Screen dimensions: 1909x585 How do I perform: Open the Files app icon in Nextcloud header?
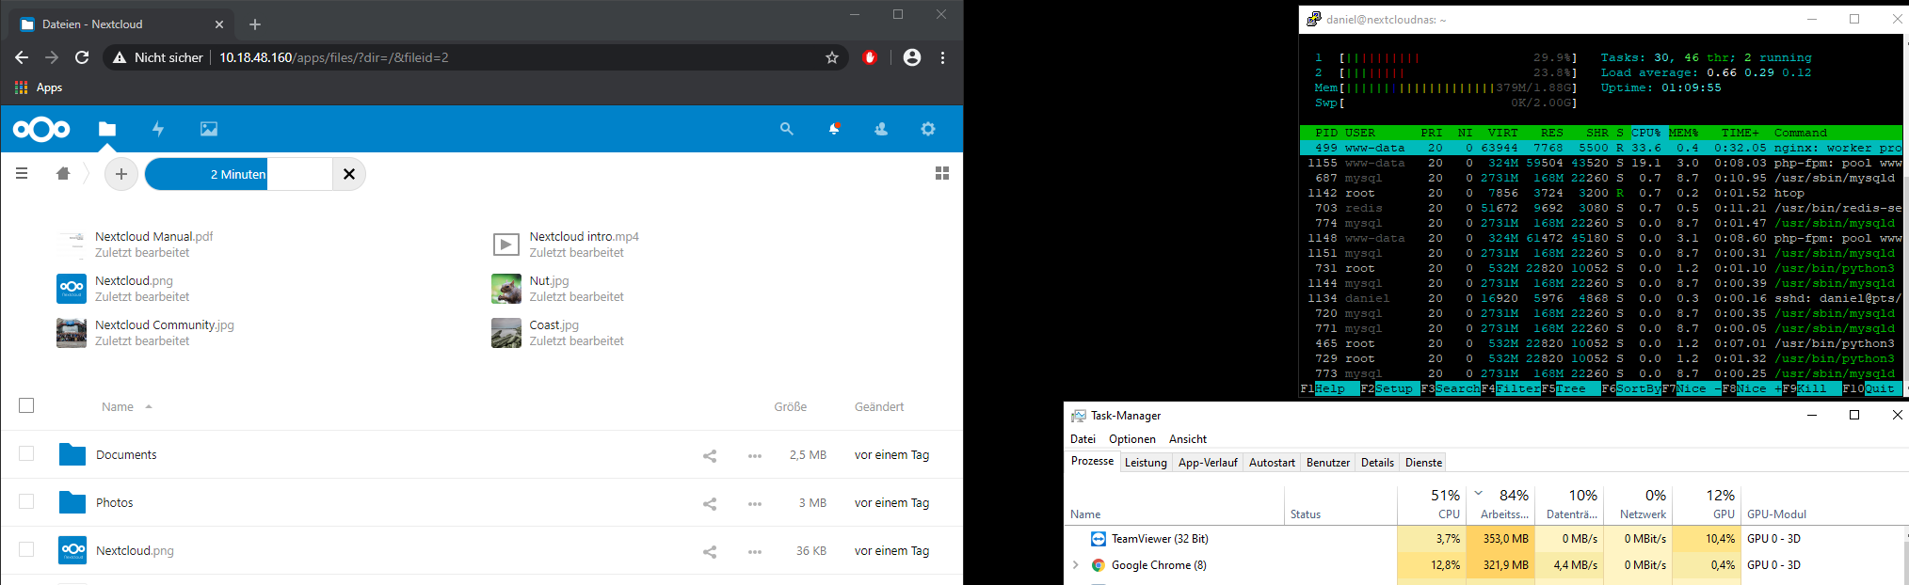pos(107,129)
